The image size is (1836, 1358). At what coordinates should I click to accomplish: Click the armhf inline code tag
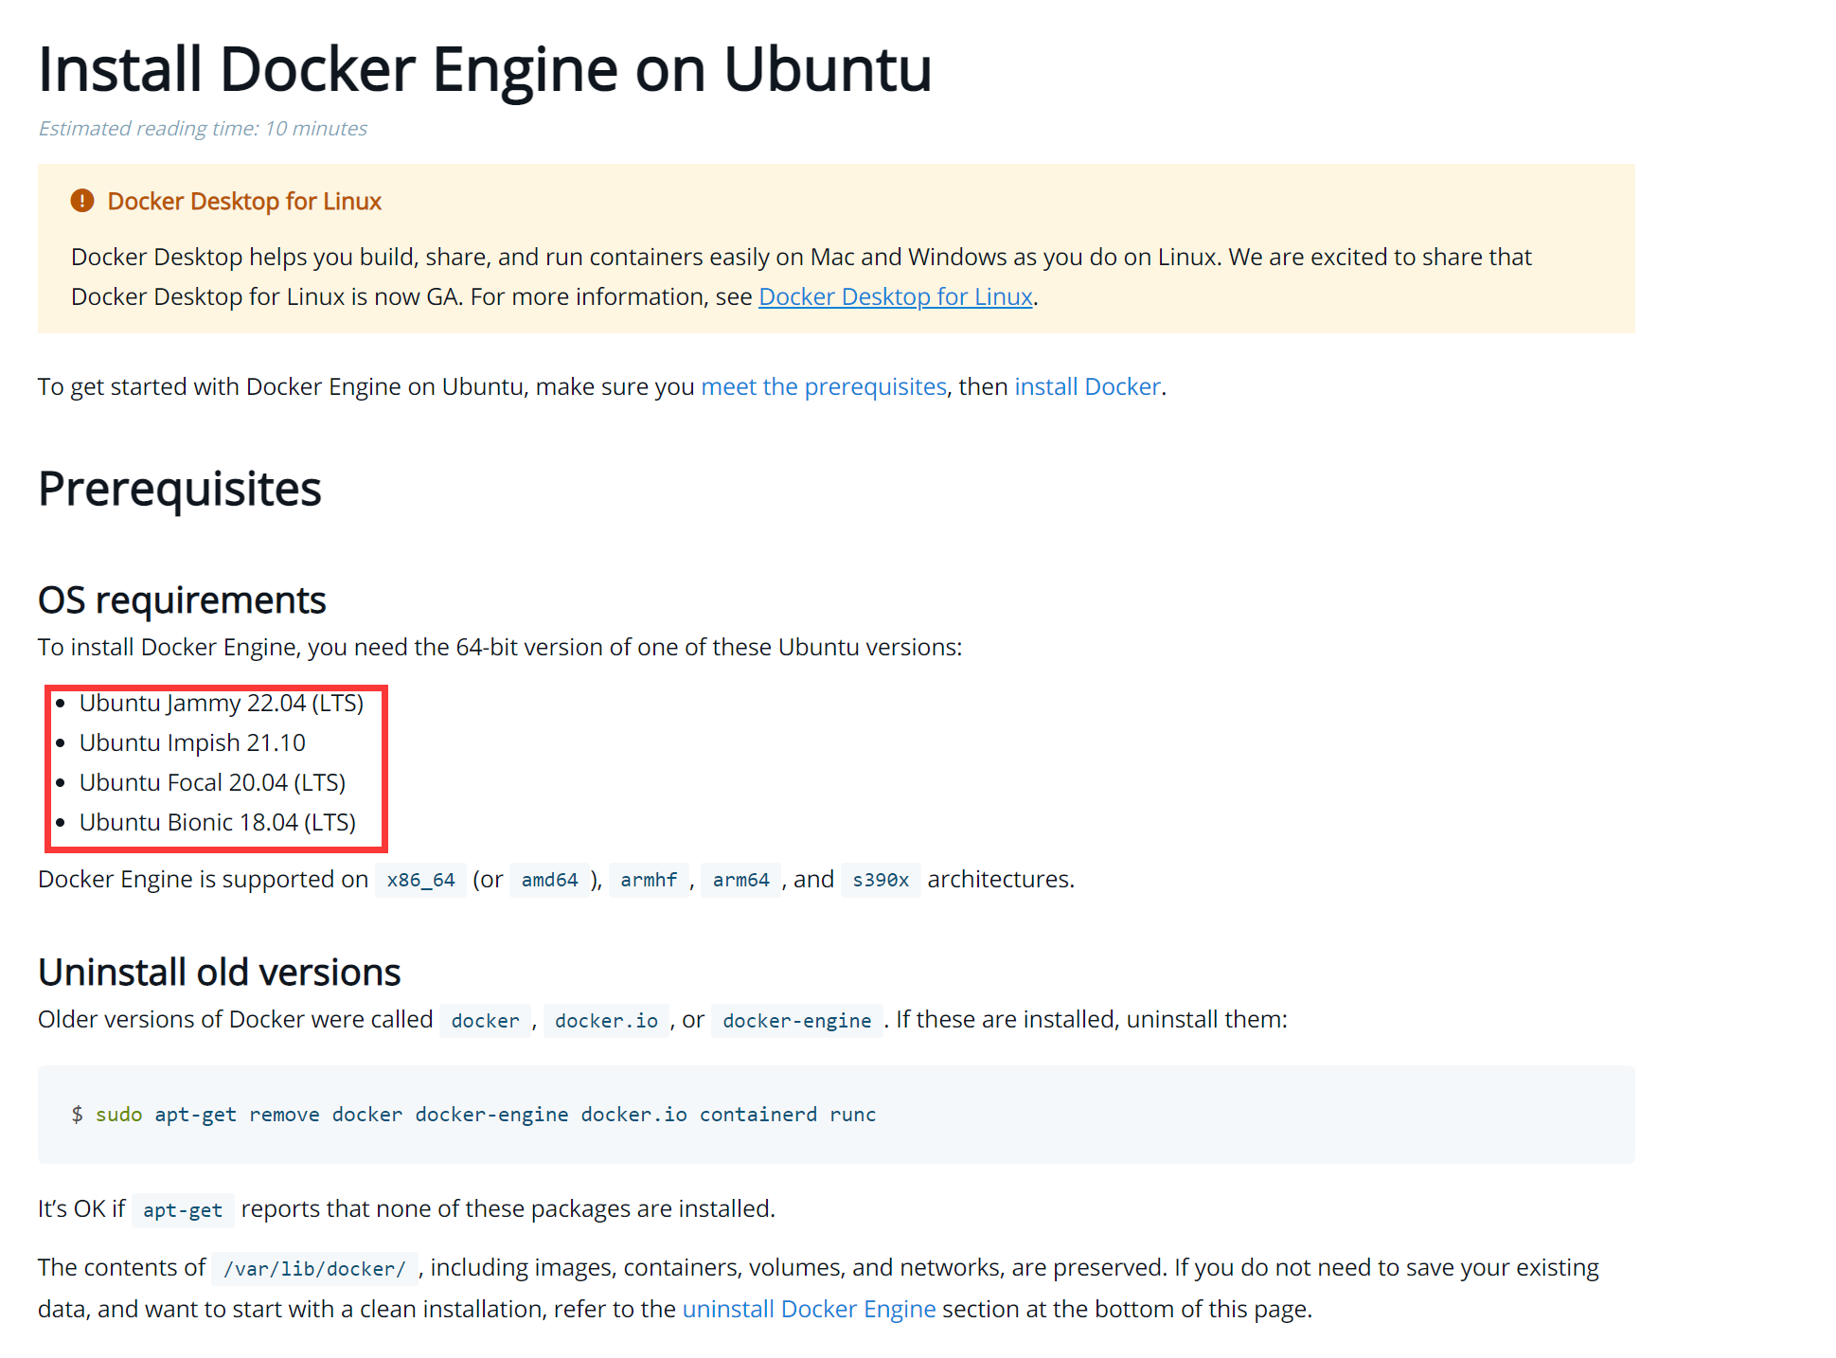click(x=649, y=880)
